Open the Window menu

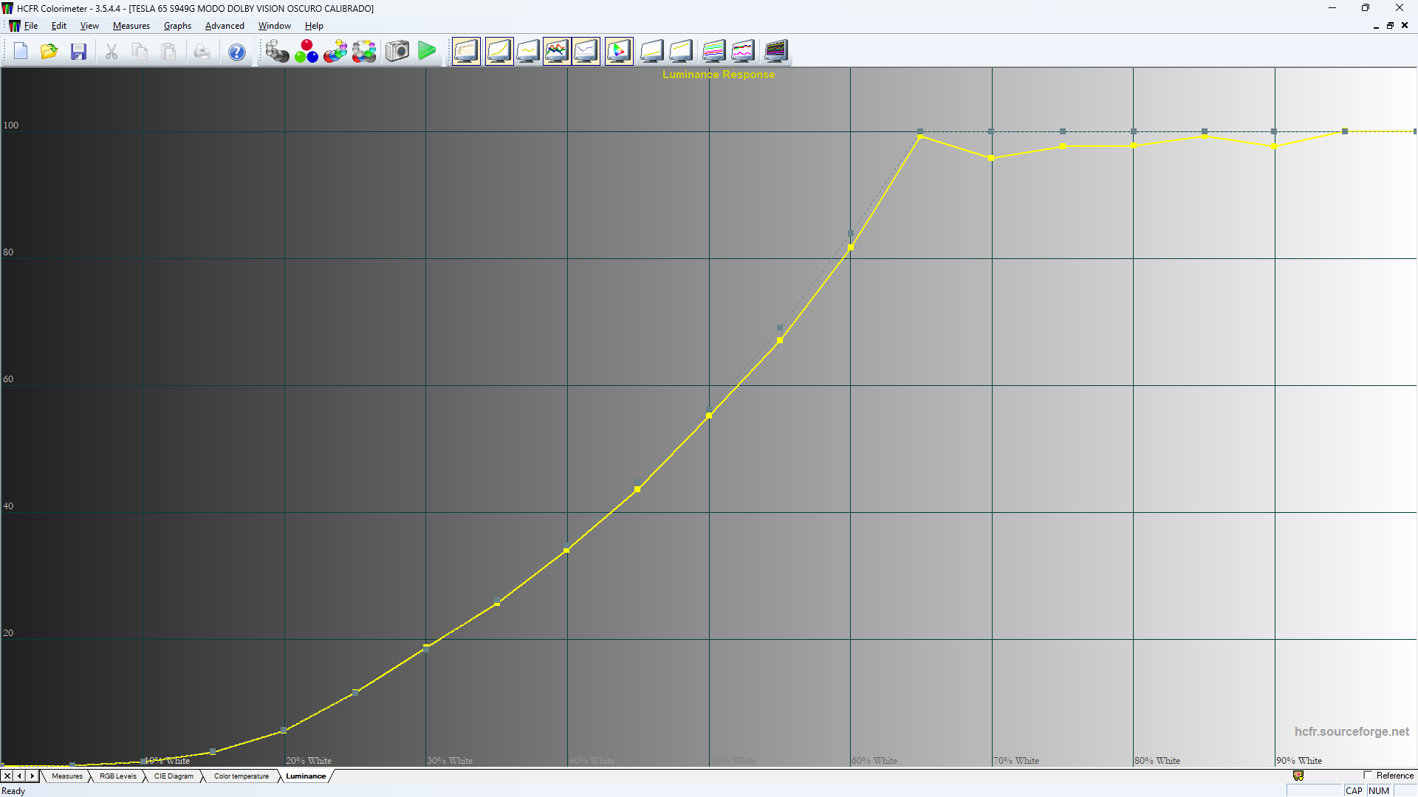click(x=274, y=26)
